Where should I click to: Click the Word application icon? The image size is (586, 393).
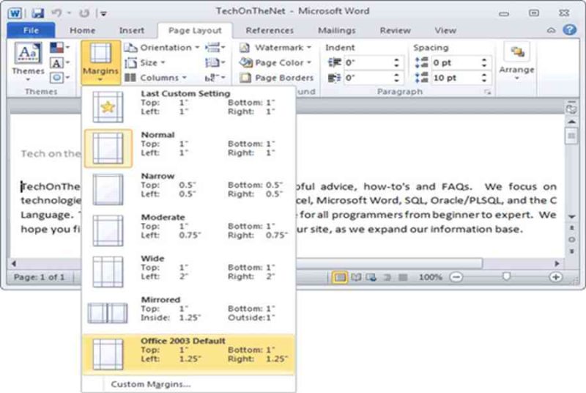[15, 13]
